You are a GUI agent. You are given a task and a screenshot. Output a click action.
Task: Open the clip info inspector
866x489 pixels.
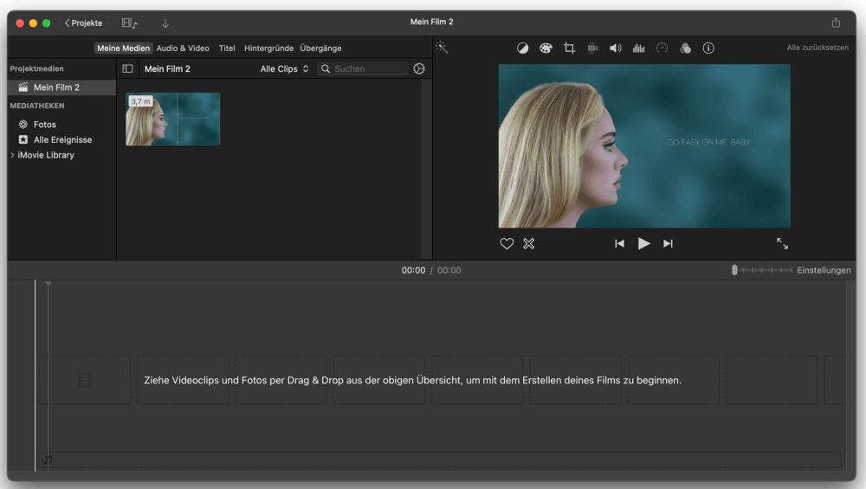[708, 48]
